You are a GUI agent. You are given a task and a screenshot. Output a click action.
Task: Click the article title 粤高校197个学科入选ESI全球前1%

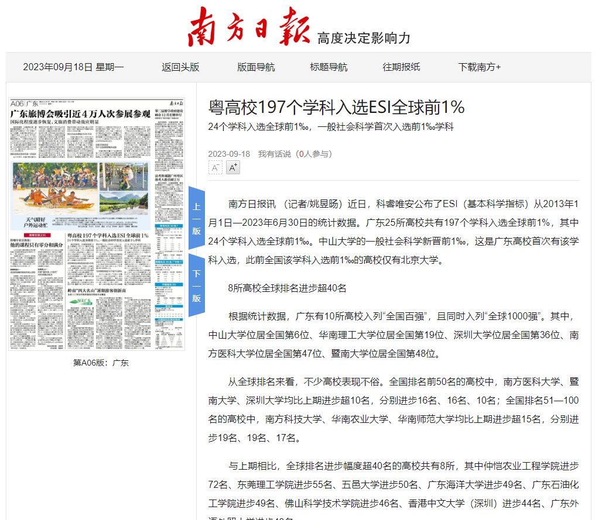(337, 107)
